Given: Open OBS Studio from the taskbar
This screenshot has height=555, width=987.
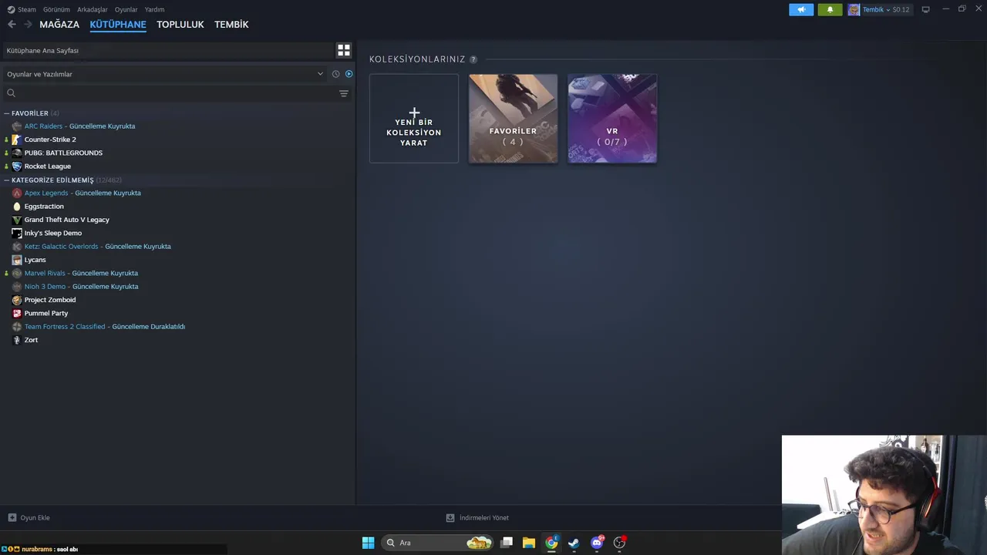Looking at the screenshot, I should [x=619, y=543].
